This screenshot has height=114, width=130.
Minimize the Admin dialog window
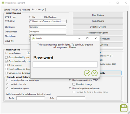tap(79, 38)
